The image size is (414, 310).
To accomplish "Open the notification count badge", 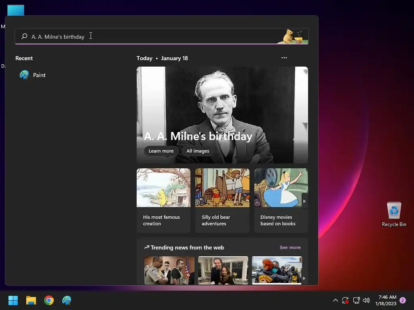I will click(x=402, y=300).
